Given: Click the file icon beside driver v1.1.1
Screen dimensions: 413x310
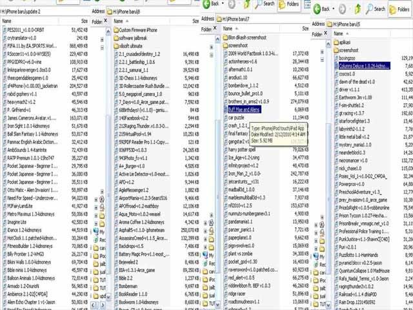Looking at the screenshot, I should [x=336, y=90].
